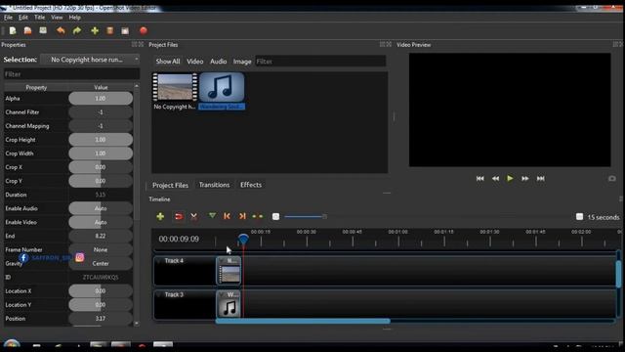This screenshot has height=352, width=625.
Task: Play the video preview
Action: pos(510,178)
